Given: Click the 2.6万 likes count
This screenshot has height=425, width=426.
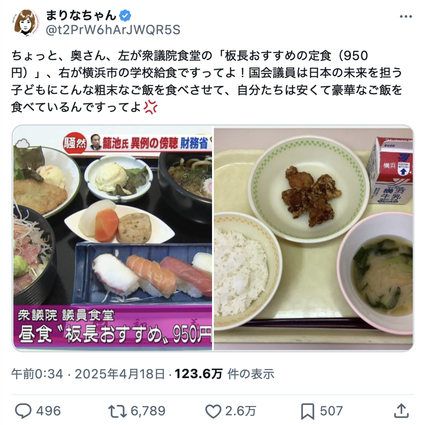Looking at the screenshot, I should [240, 411].
